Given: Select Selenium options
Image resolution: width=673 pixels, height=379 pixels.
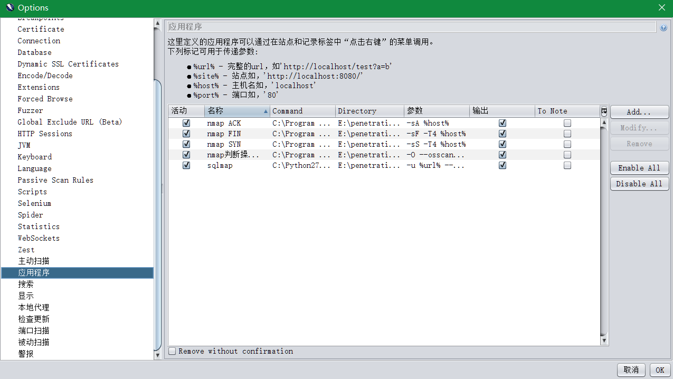Looking at the screenshot, I should pyautogui.click(x=35, y=203).
